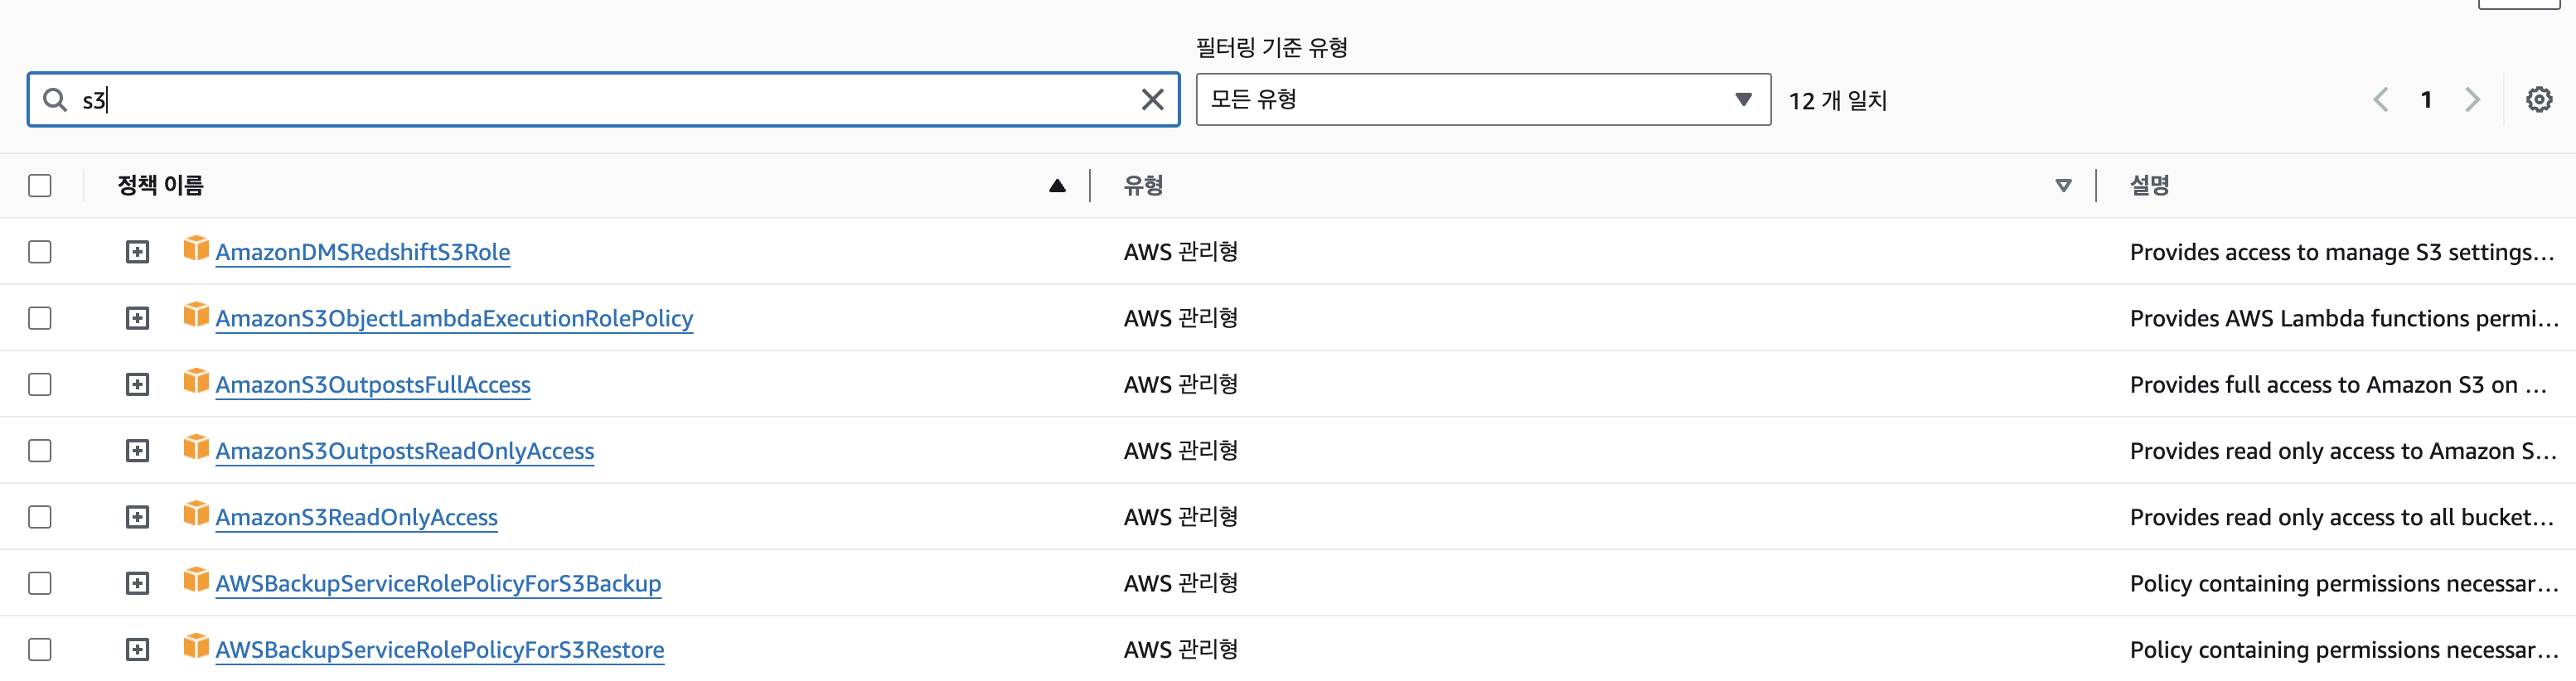Focus the policy search input field
Viewport: 2576px width, 681px height.
coord(603,99)
